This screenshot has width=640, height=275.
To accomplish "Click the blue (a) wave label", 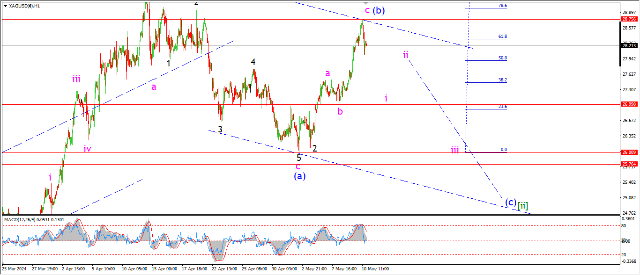I will [300, 176].
